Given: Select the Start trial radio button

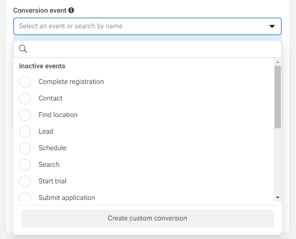Looking at the screenshot, I should pos(25,181).
